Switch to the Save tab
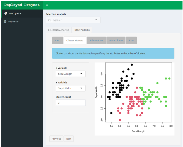This screenshot has height=147, width=183. tap(131, 40)
